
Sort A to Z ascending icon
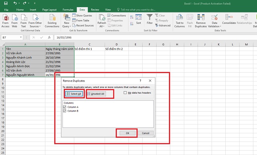click(x=132, y=17)
